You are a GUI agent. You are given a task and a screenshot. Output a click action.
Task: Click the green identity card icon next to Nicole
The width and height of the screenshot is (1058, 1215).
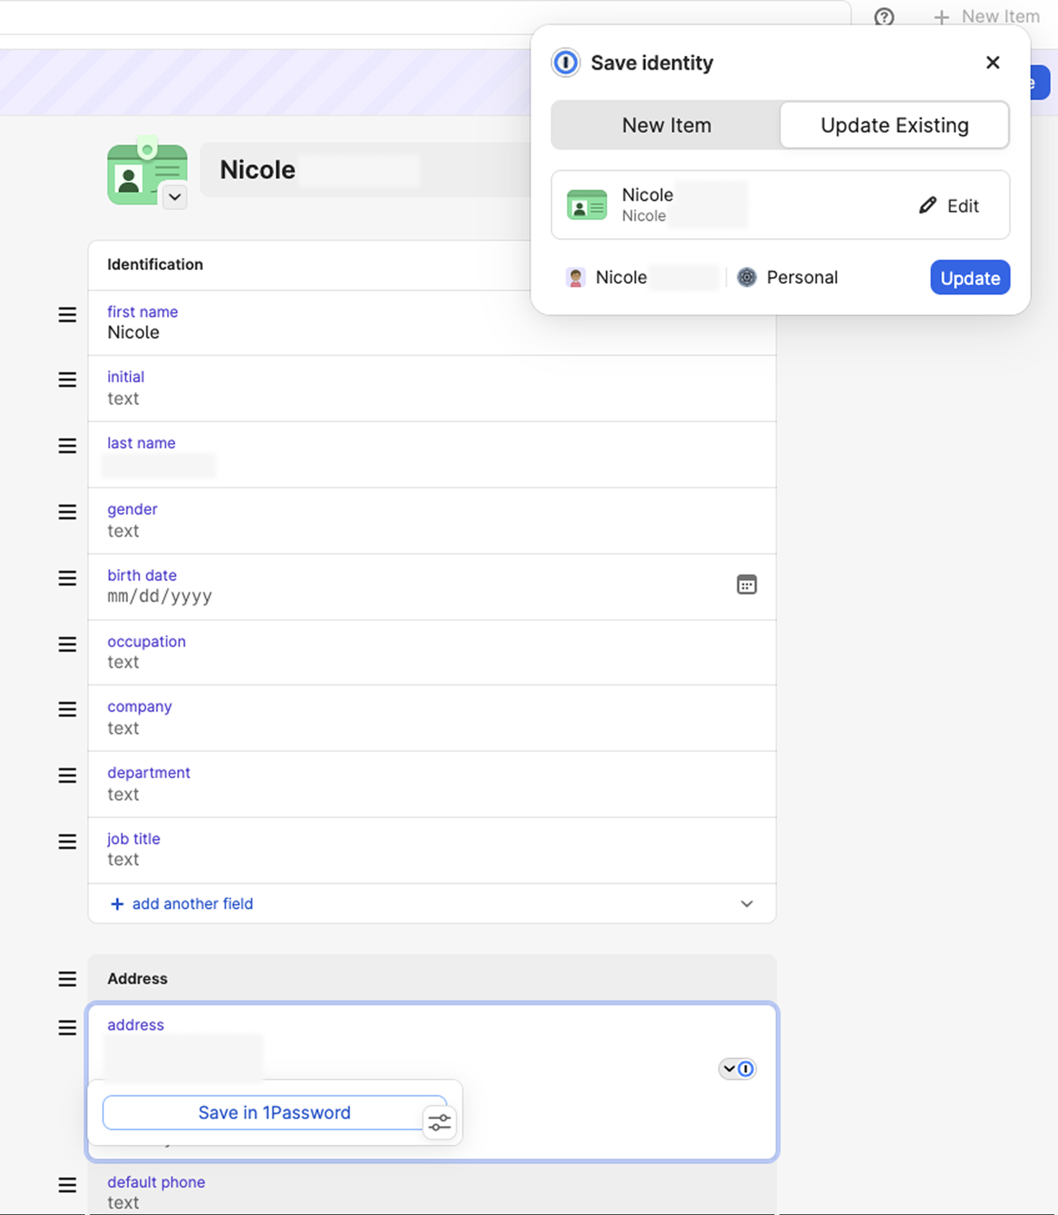click(x=587, y=205)
